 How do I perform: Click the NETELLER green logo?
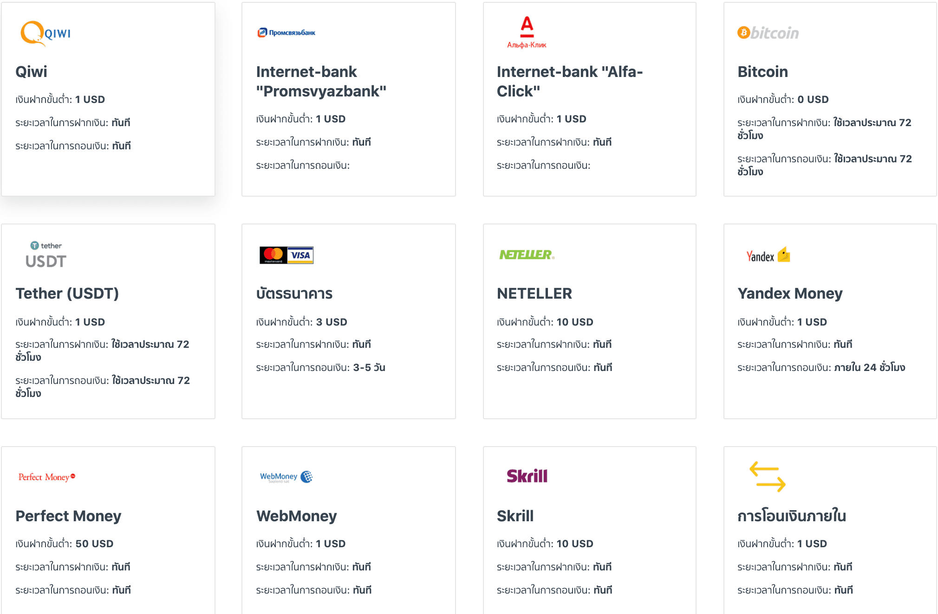click(x=527, y=255)
